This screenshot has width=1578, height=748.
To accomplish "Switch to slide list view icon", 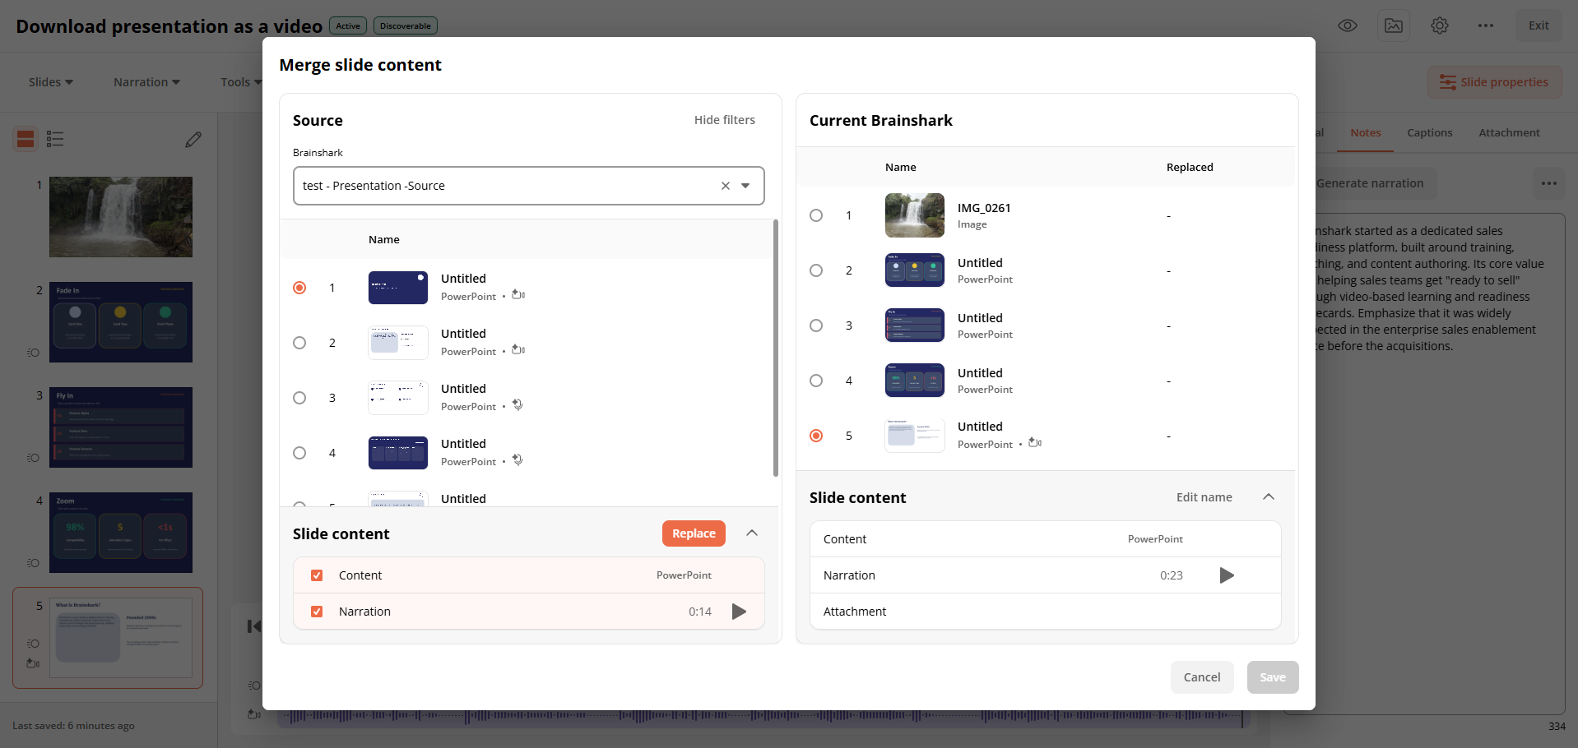I will (x=55, y=139).
